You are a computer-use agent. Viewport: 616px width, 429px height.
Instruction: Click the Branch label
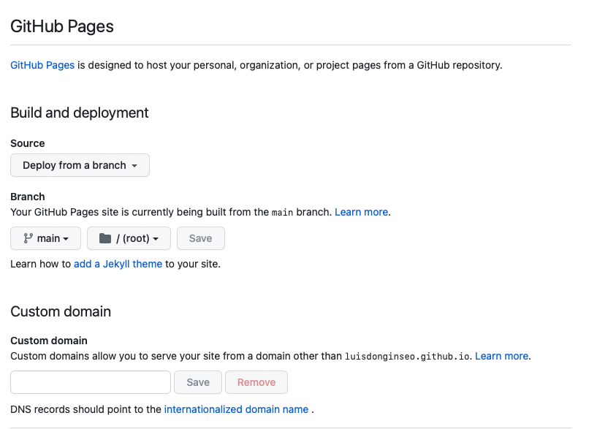[x=28, y=197]
